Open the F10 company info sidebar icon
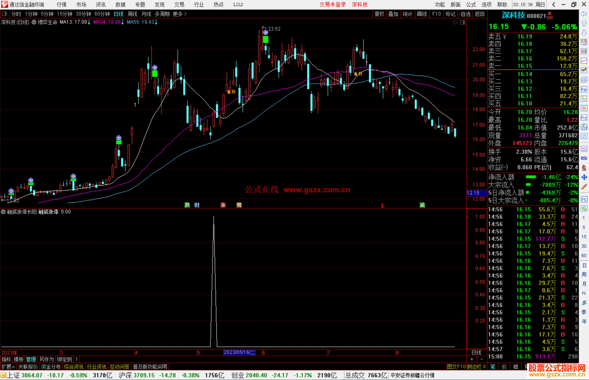This screenshot has height=380, width=589. (x=584, y=89)
